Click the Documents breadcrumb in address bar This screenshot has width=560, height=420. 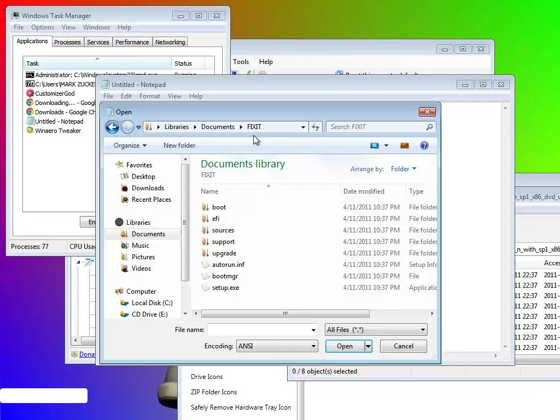[x=218, y=127]
